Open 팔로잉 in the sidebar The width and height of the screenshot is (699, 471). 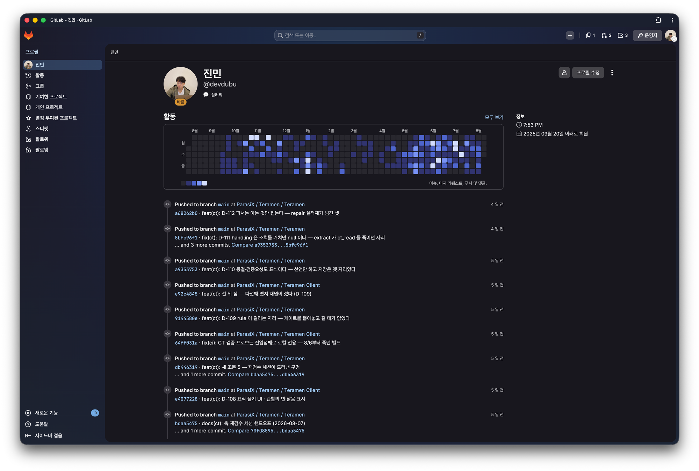click(63, 150)
